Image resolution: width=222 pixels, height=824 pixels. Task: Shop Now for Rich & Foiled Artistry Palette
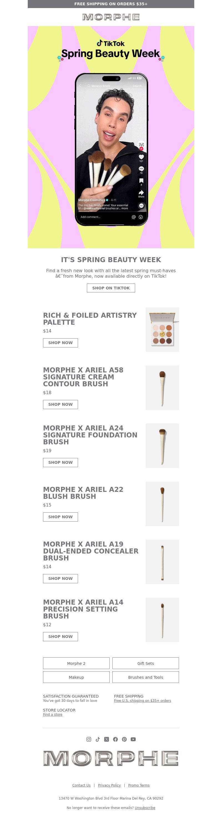(60, 343)
